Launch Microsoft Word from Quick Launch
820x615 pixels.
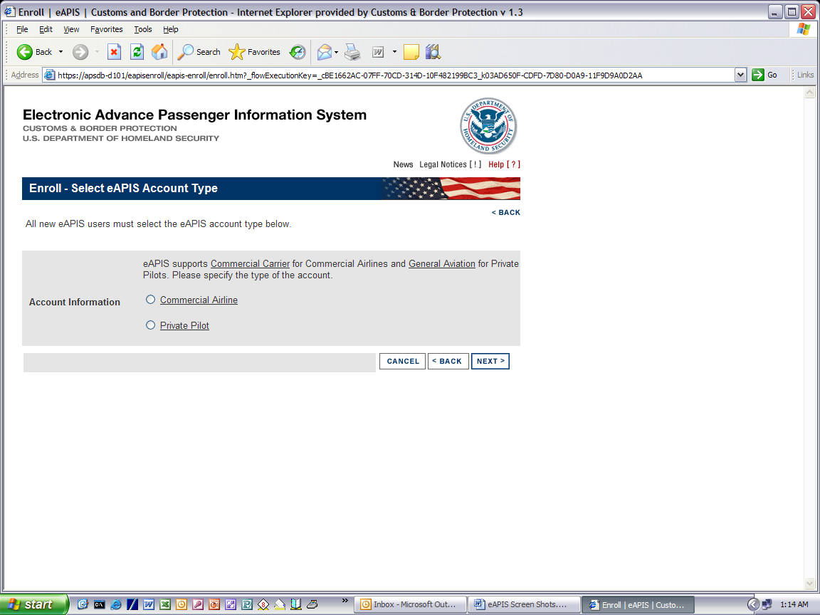149,604
